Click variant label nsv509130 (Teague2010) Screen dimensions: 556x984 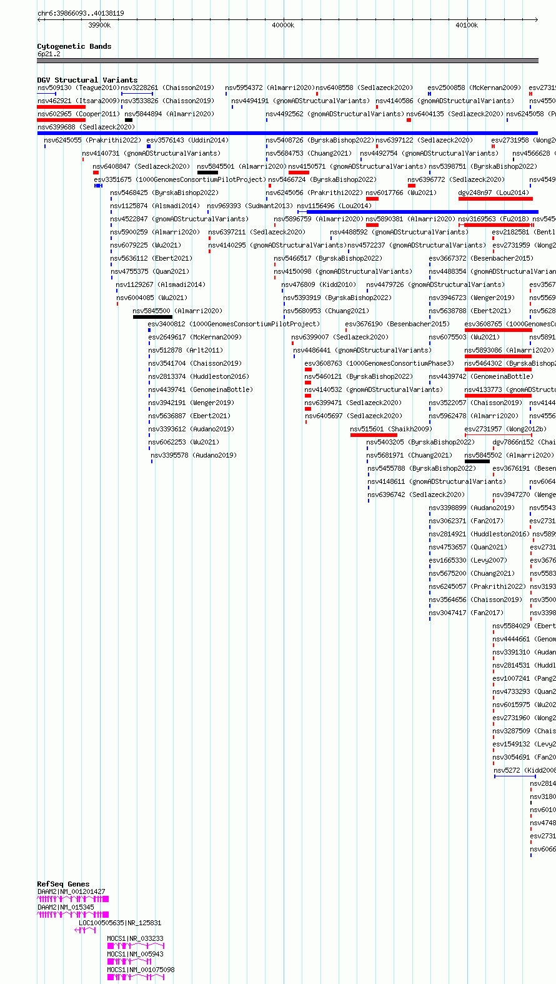(78, 88)
